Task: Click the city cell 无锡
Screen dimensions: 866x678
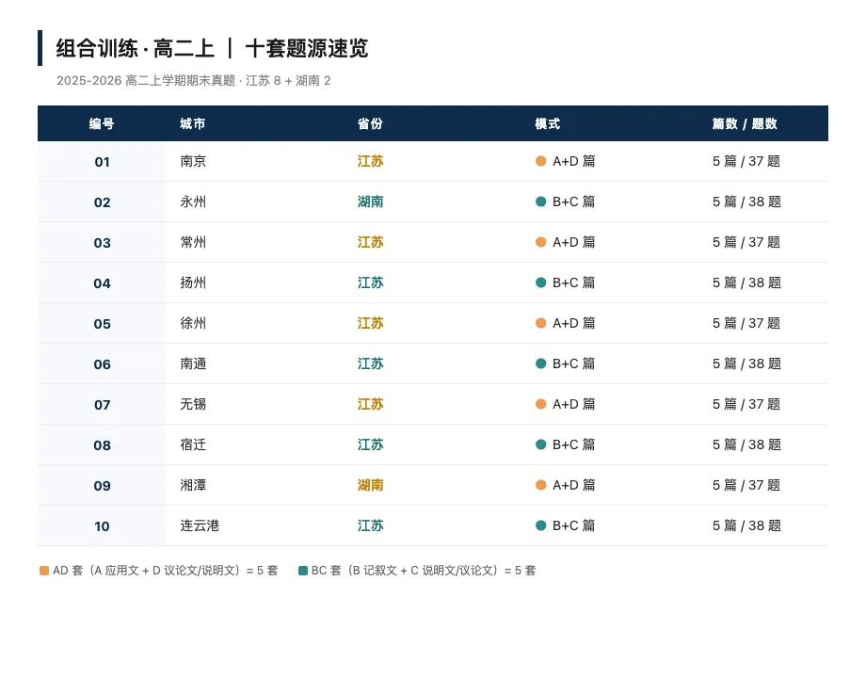Action: click(193, 404)
